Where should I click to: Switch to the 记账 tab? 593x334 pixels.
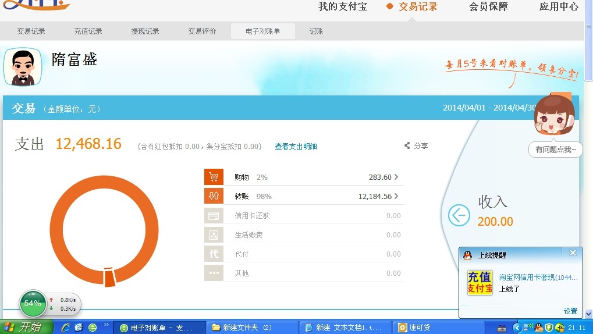pyautogui.click(x=316, y=31)
